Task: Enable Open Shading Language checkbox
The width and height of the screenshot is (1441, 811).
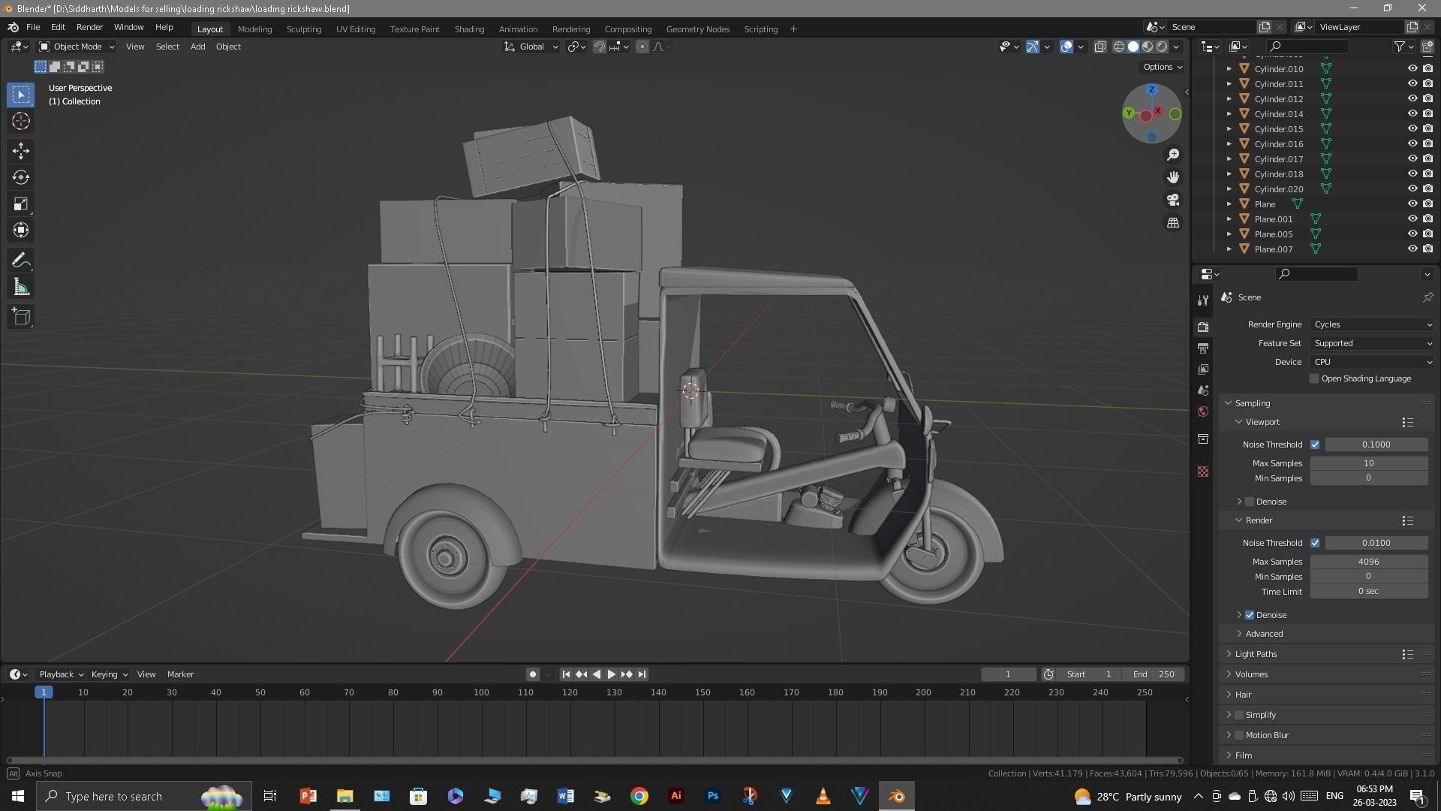Action: click(x=1314, y=378)
